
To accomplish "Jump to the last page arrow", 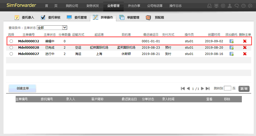I will [207, 89].
